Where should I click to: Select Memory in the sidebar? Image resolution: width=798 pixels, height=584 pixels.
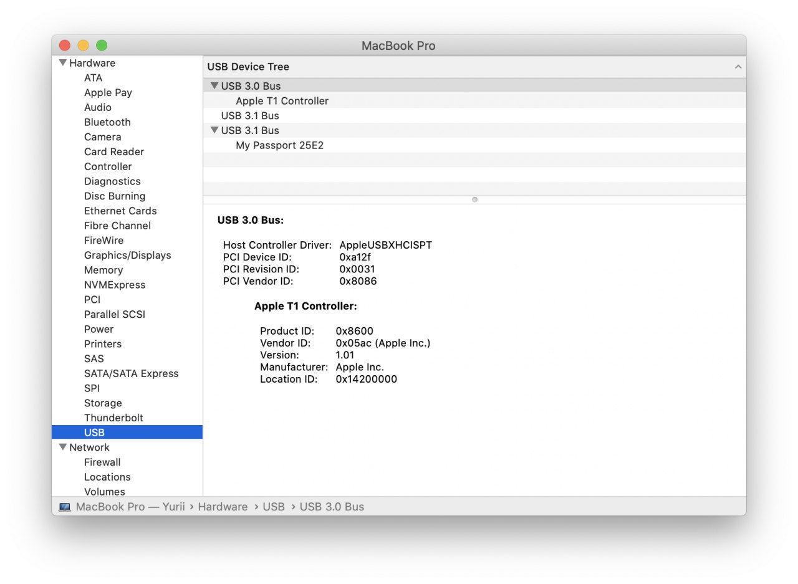coord(103,270)
